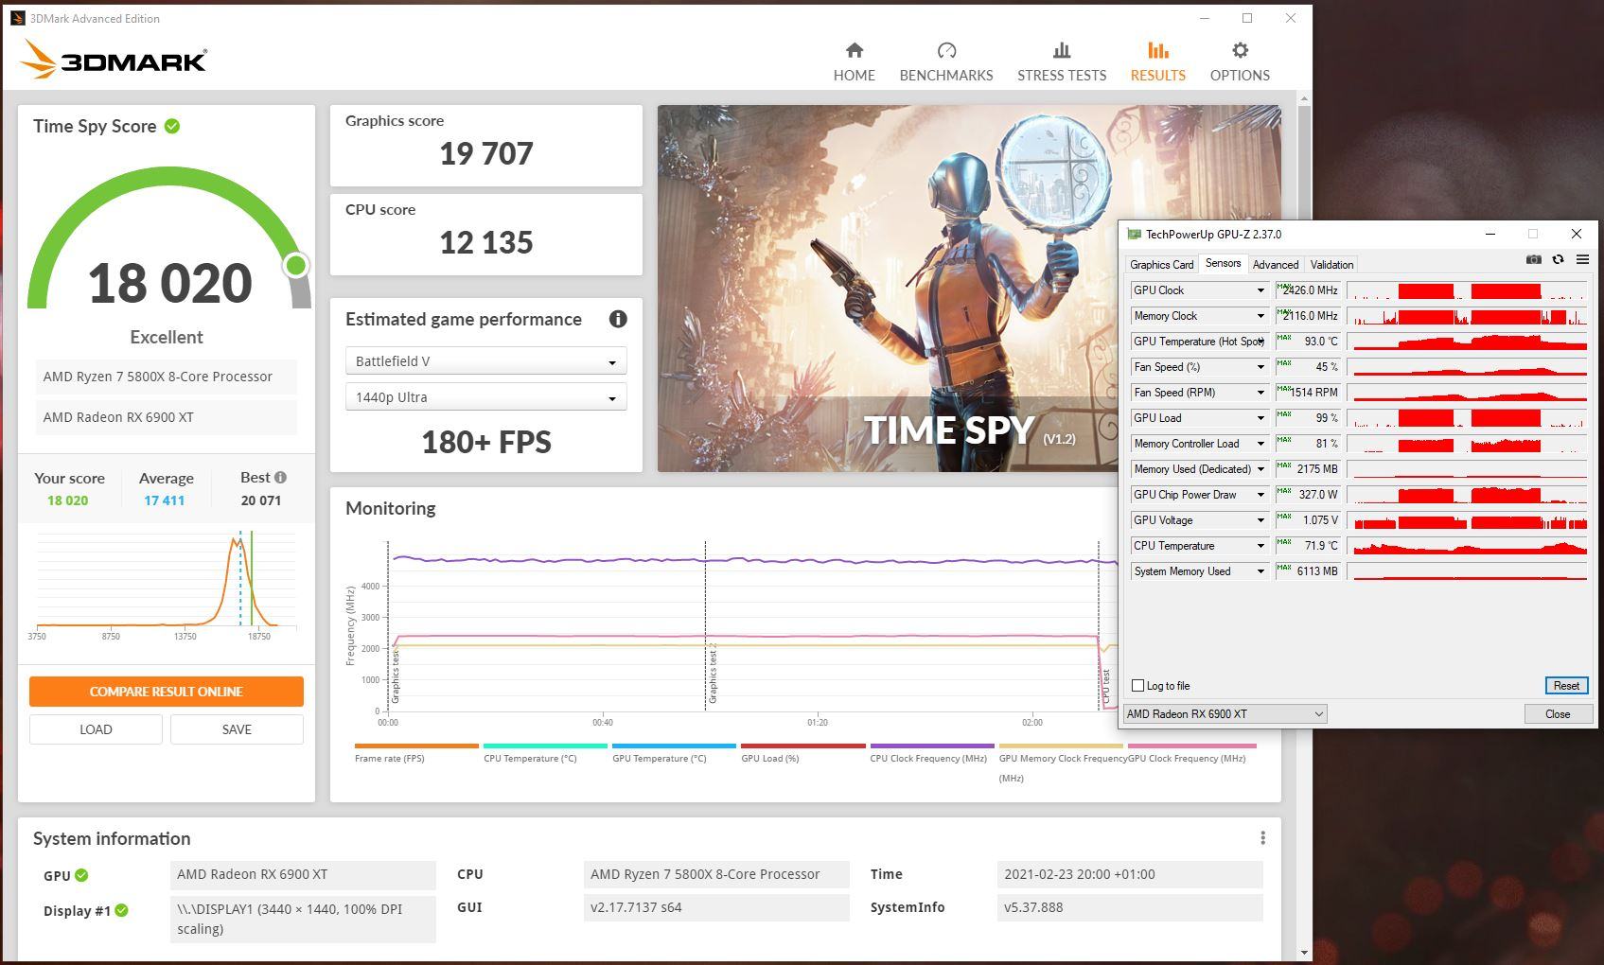Switch to the Sensors tab in GPU-Z
This screenshot has height=965, width=1604.
[x=1223, y=264]
